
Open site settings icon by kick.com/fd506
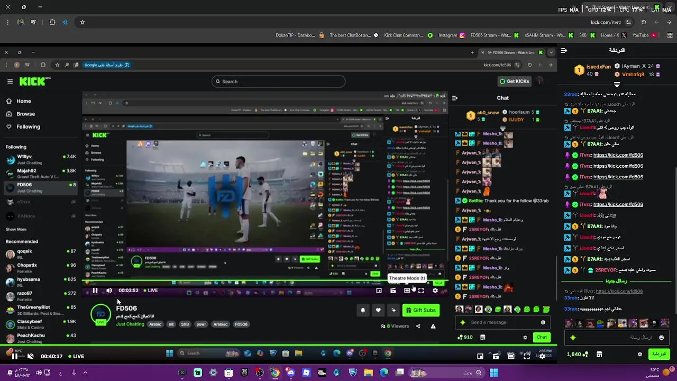tap(517, 65)
